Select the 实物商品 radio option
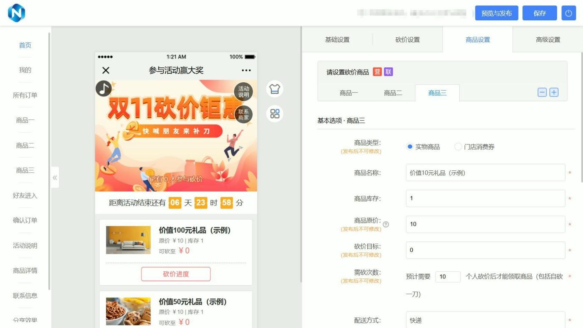Screen dimensions: 583x328 click(x=410, y=147)
